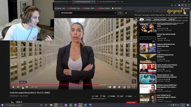Toggle closed captions on the video

coord(115,87)
